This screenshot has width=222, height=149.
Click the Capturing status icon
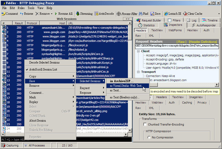pos(3,145)
